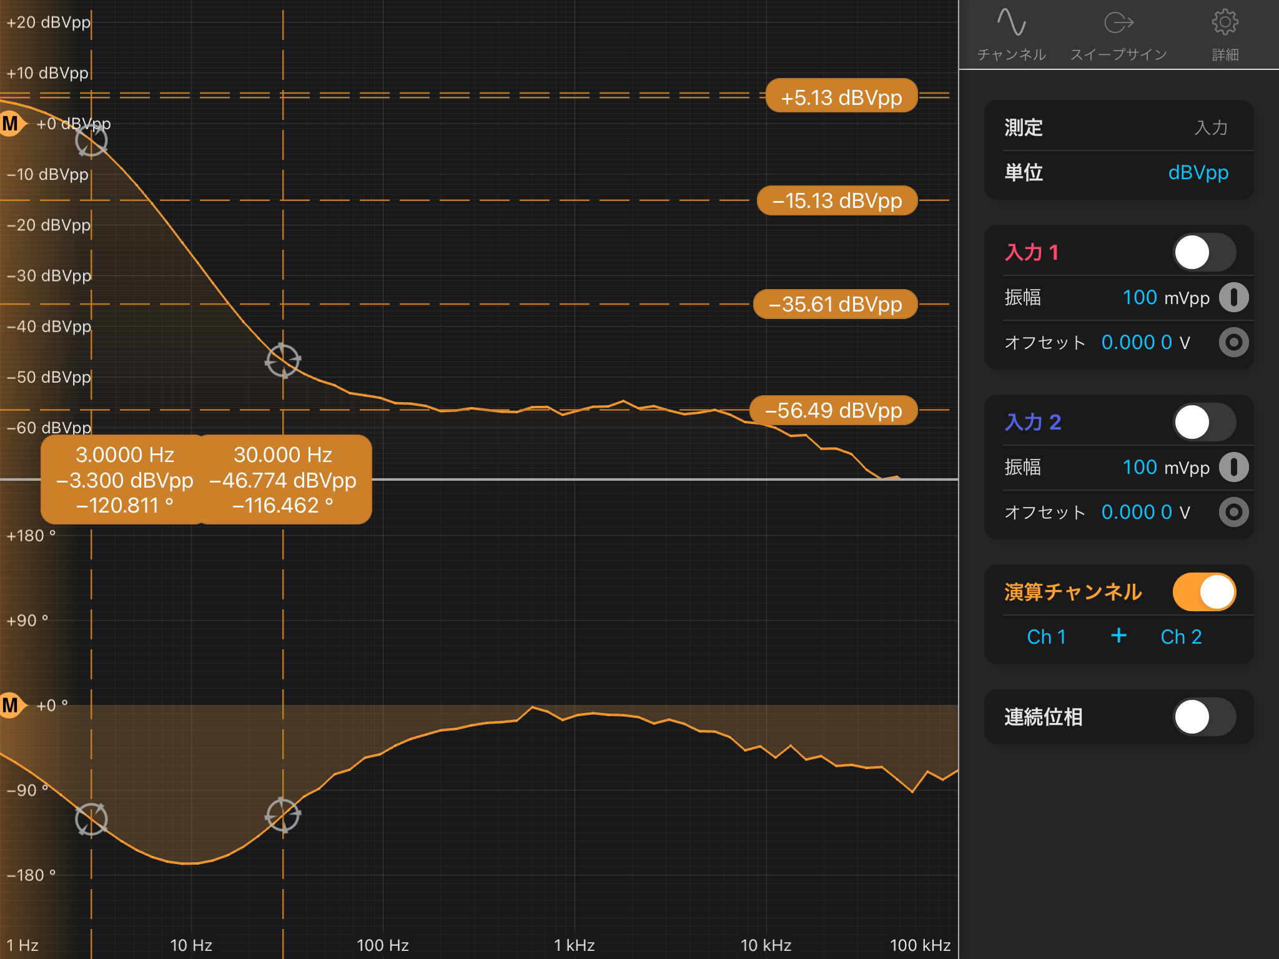Select the 3 Hz magnitude cursor handle
This screenshot has height=959, width=1279.
[91, 140]
